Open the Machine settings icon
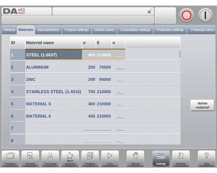 [x=181, y=158]
